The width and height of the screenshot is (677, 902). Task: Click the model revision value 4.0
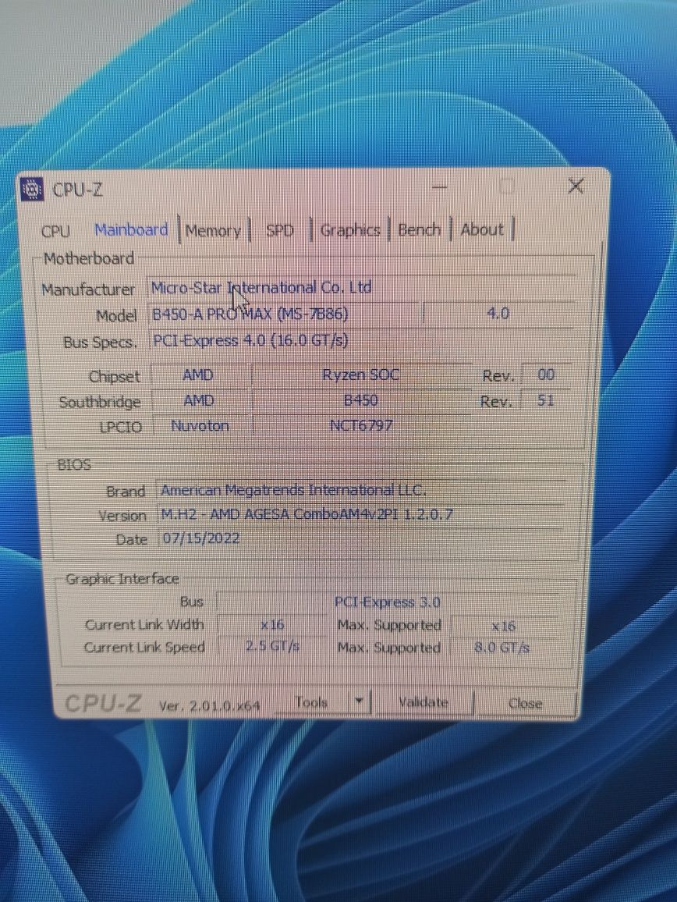tap(498, 314)
